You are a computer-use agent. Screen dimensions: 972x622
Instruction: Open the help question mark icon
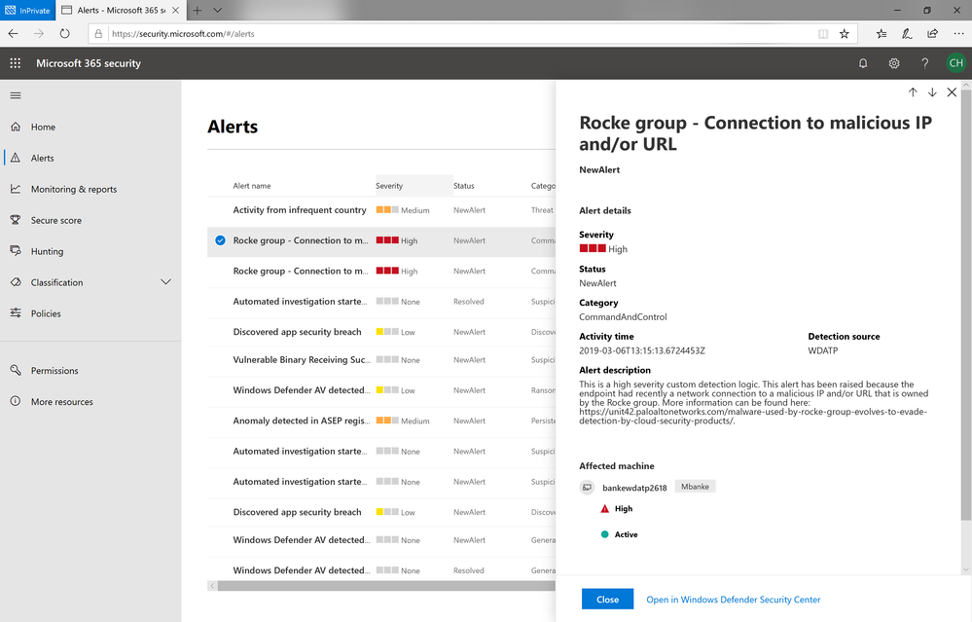925,63
